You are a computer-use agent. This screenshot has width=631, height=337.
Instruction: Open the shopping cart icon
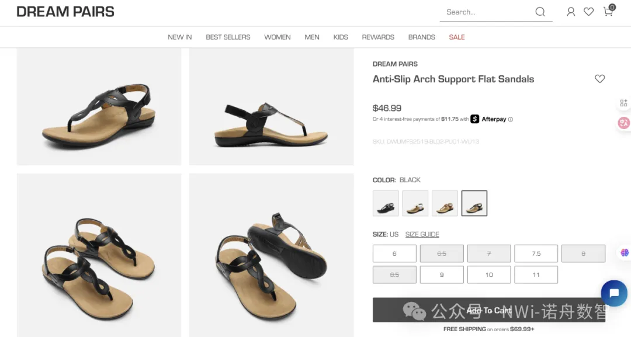point(608,12)
